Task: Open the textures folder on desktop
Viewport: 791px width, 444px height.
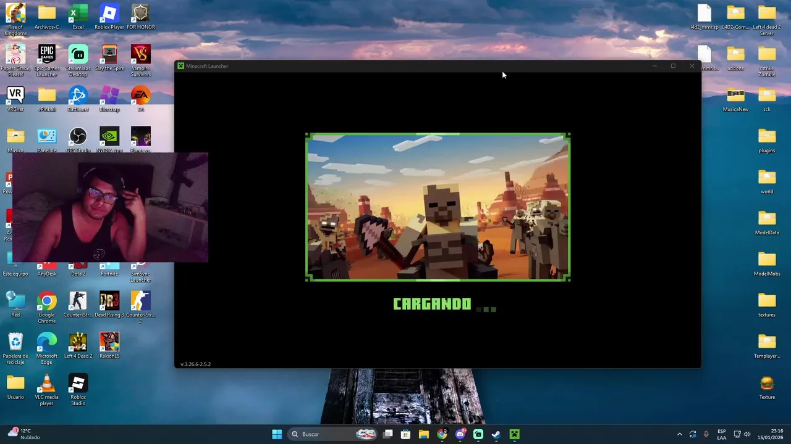Action: coord(767,304)
